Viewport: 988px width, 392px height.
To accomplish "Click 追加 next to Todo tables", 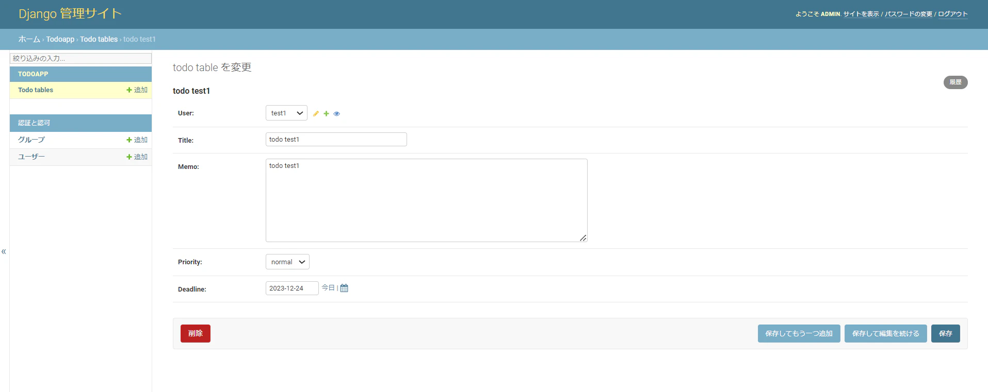I will tap(137, 90).
